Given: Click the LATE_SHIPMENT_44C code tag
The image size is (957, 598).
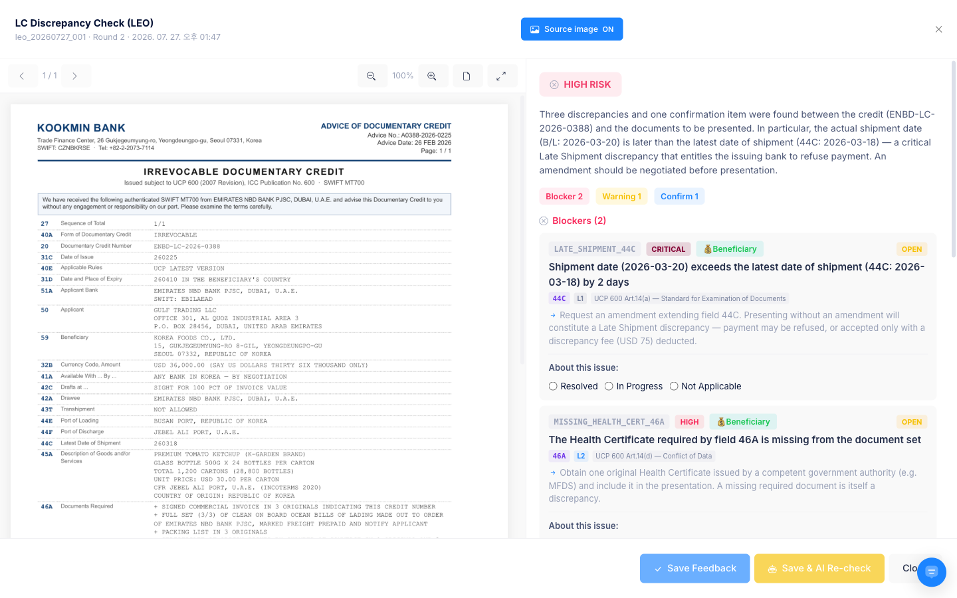Looking at the screenshot, I should point(595,249).
